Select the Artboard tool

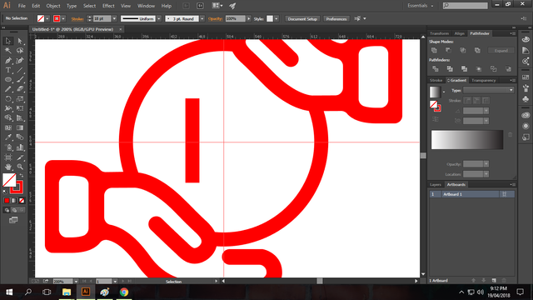8,157
